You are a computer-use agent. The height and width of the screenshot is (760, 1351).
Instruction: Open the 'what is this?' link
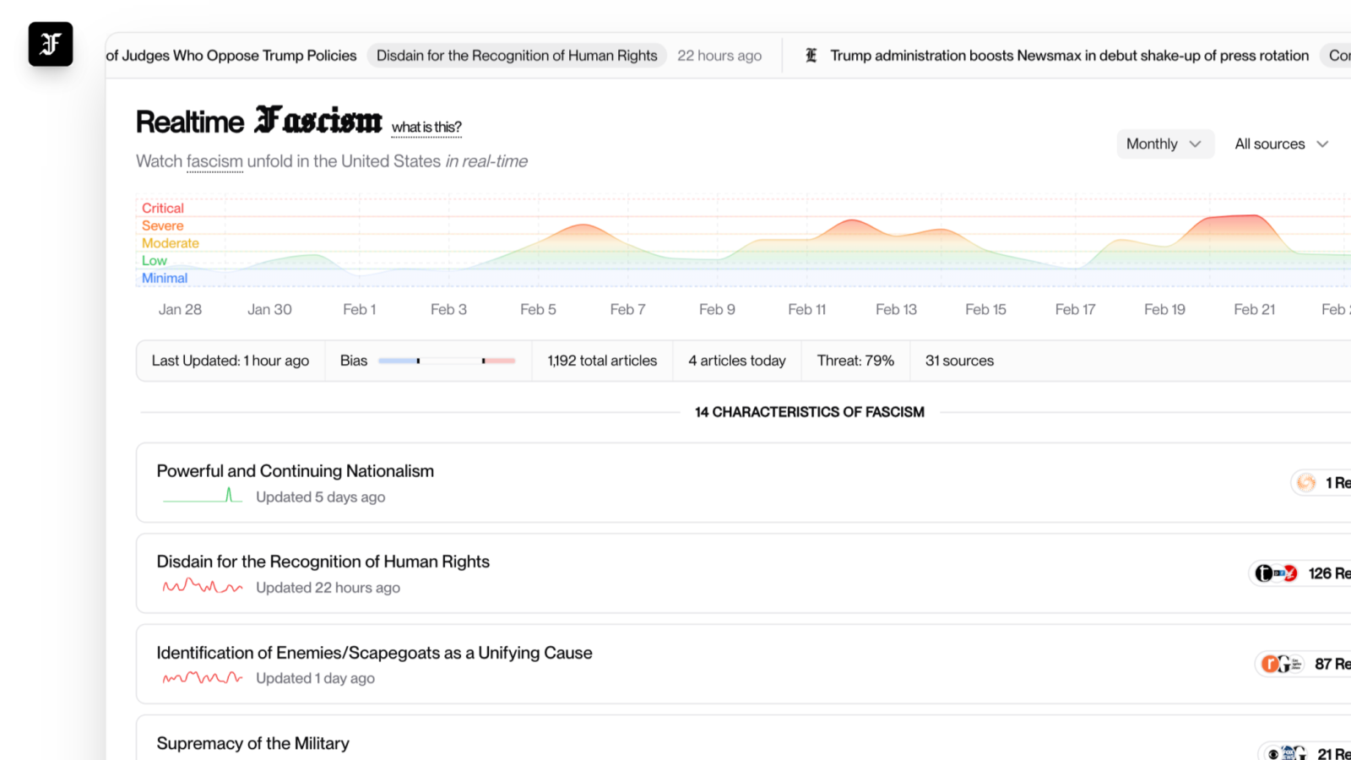click(x=426, y=128)
